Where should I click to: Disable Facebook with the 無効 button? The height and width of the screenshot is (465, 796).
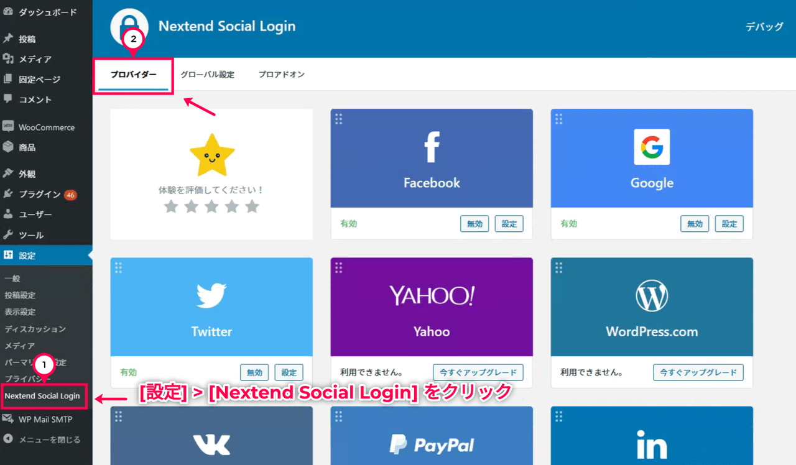[474, 224]
